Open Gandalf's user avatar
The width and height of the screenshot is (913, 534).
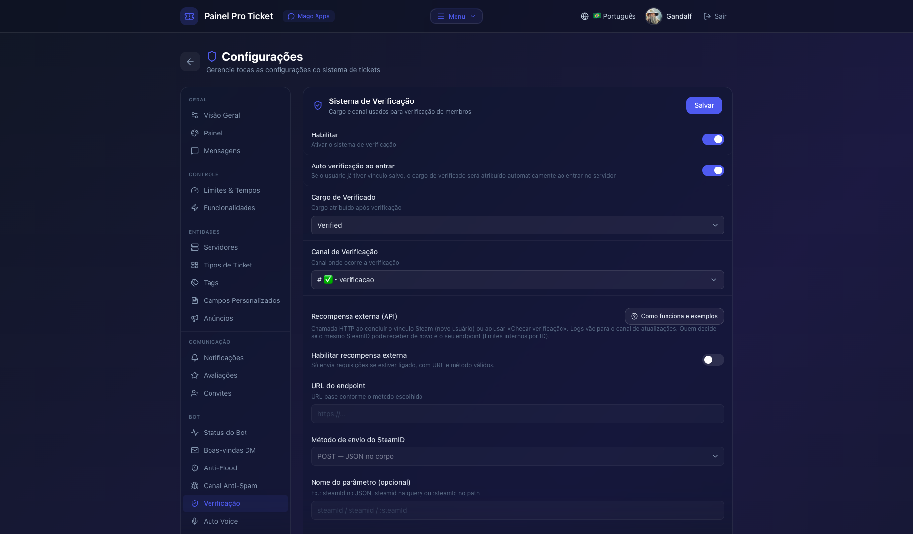654,16
